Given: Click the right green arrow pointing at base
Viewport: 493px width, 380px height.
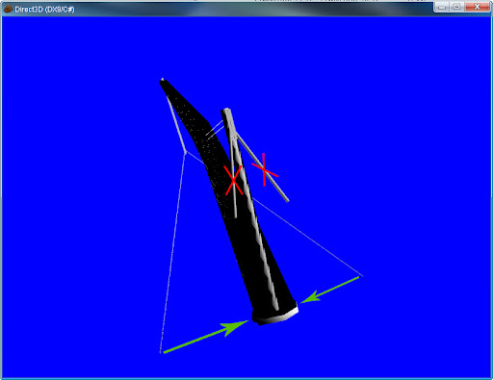Looking at the screenshot, I should (x=330, y=290).
